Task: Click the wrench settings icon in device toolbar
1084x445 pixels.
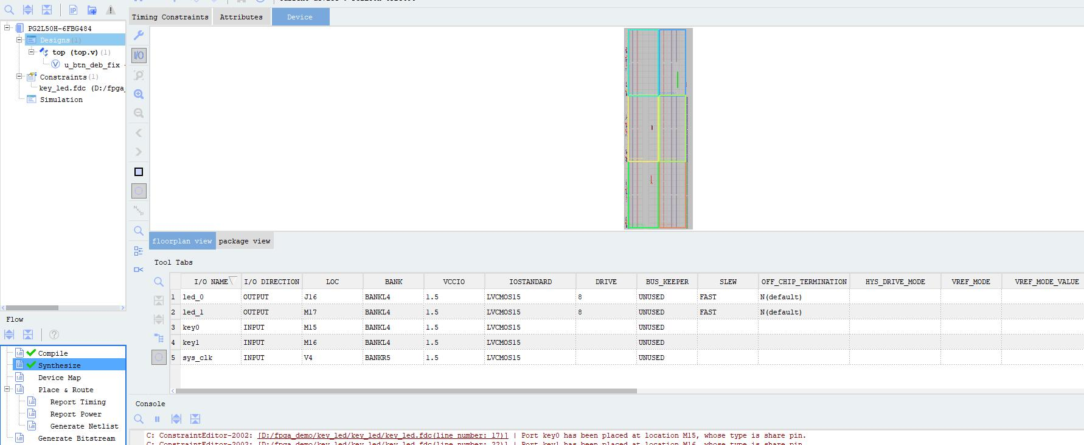Action: pyautogui.click(x=139, y=35)
